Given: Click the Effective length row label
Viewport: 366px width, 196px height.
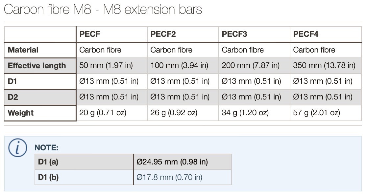Looking at the screenshot, I should pos(37,66).
